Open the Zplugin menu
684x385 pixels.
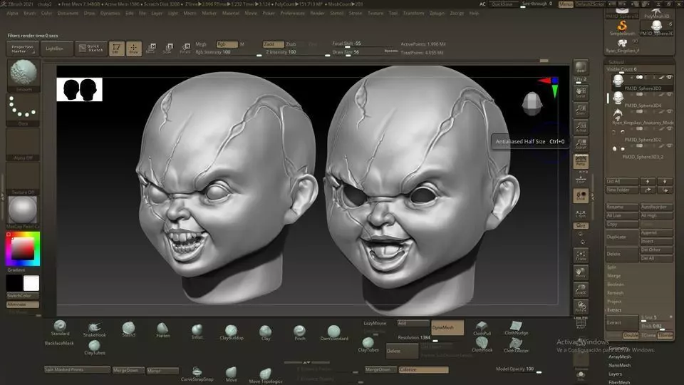tap(437, 13)
